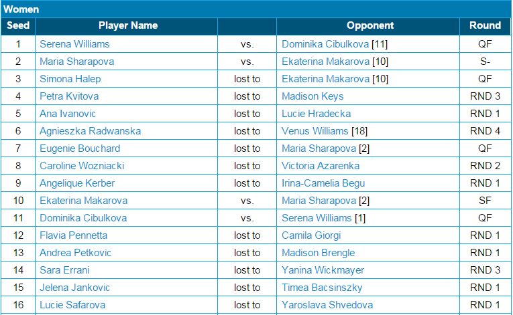
Task: Click Irina-Camelia Begu opponent link
Action: pyautogui.click(x=323, y=183)
